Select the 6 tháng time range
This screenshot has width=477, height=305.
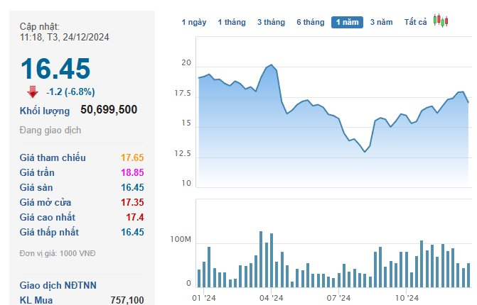pos(311,22)
